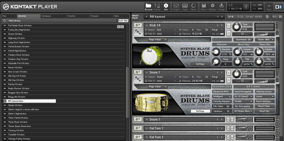Open first Snare 1 wrench edit icon
The height and width of the screenshot is (141, 284).
[138, 72]
